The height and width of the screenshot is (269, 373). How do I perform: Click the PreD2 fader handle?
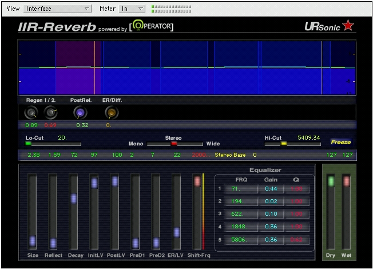point(156,243)
